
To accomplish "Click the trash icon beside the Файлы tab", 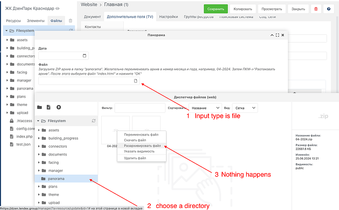I will point(70,21).
